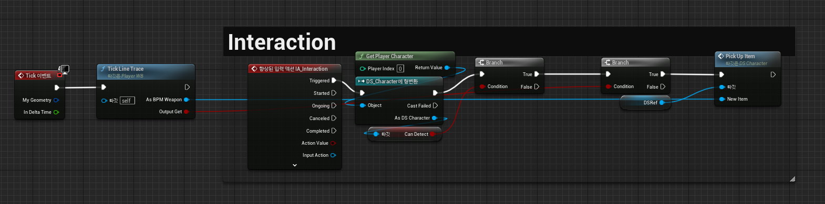Select the Pick Up Item node header

pos(747,60)
